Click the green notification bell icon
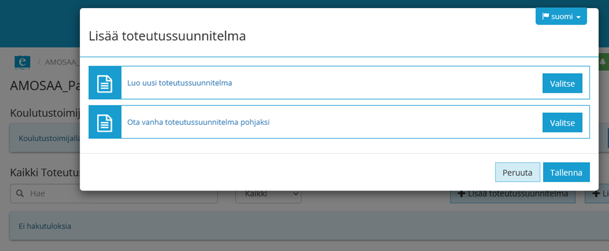The width and height of the screenshot is (609, 251). pos(603,62)
